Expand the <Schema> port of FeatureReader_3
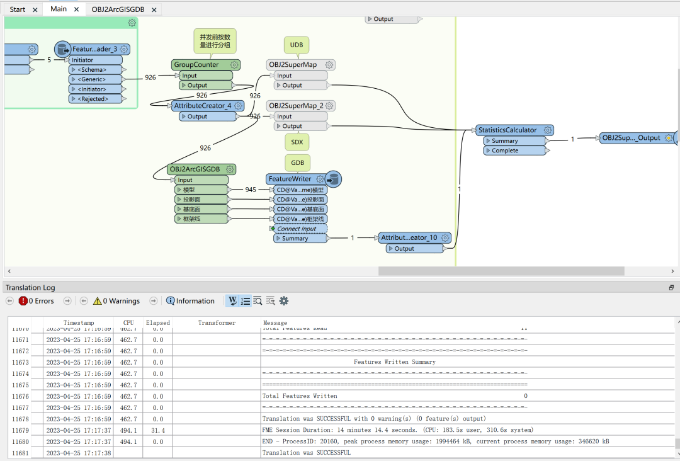The width and height of the screenshot is (680, 461). [74, 69]
